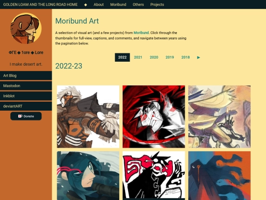Visit the deviantART sidebar link
The height and width of the screenshot is (200, 266).
(x=26, y=106)
